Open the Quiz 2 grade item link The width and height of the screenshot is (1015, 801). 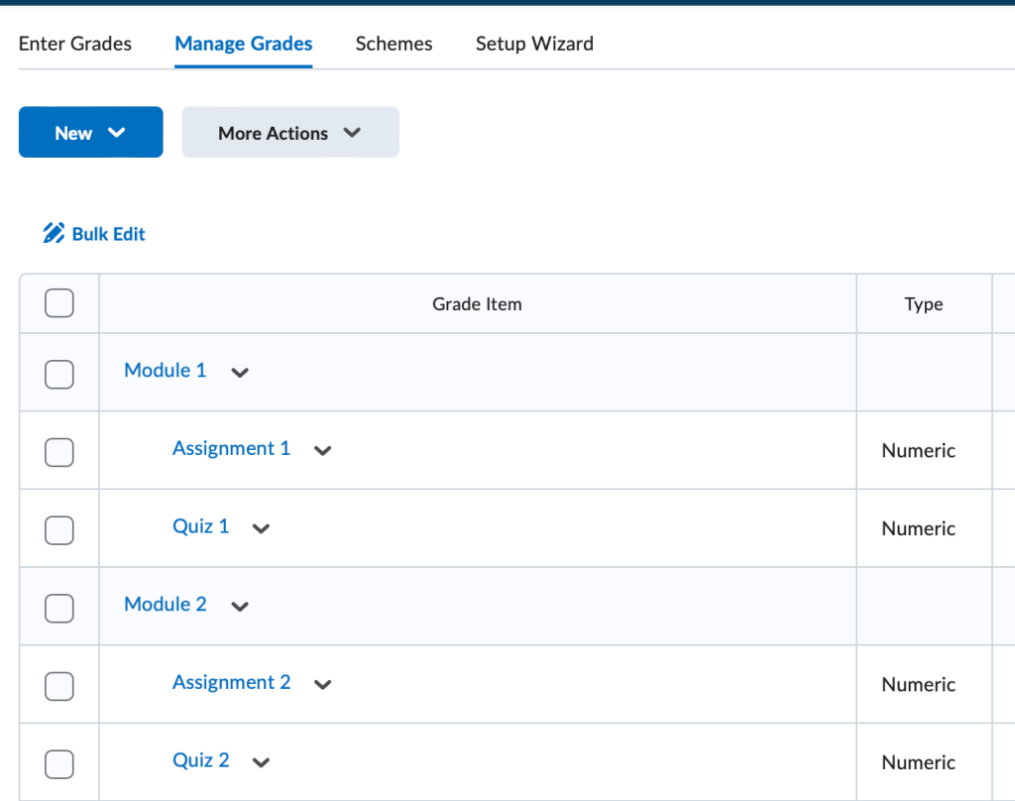point(200,759)
